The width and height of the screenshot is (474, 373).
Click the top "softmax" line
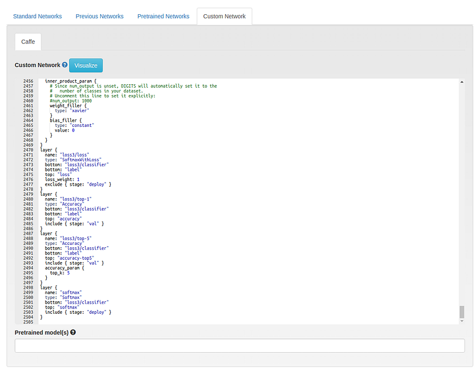pyautogui.click(x=62, y=307)
